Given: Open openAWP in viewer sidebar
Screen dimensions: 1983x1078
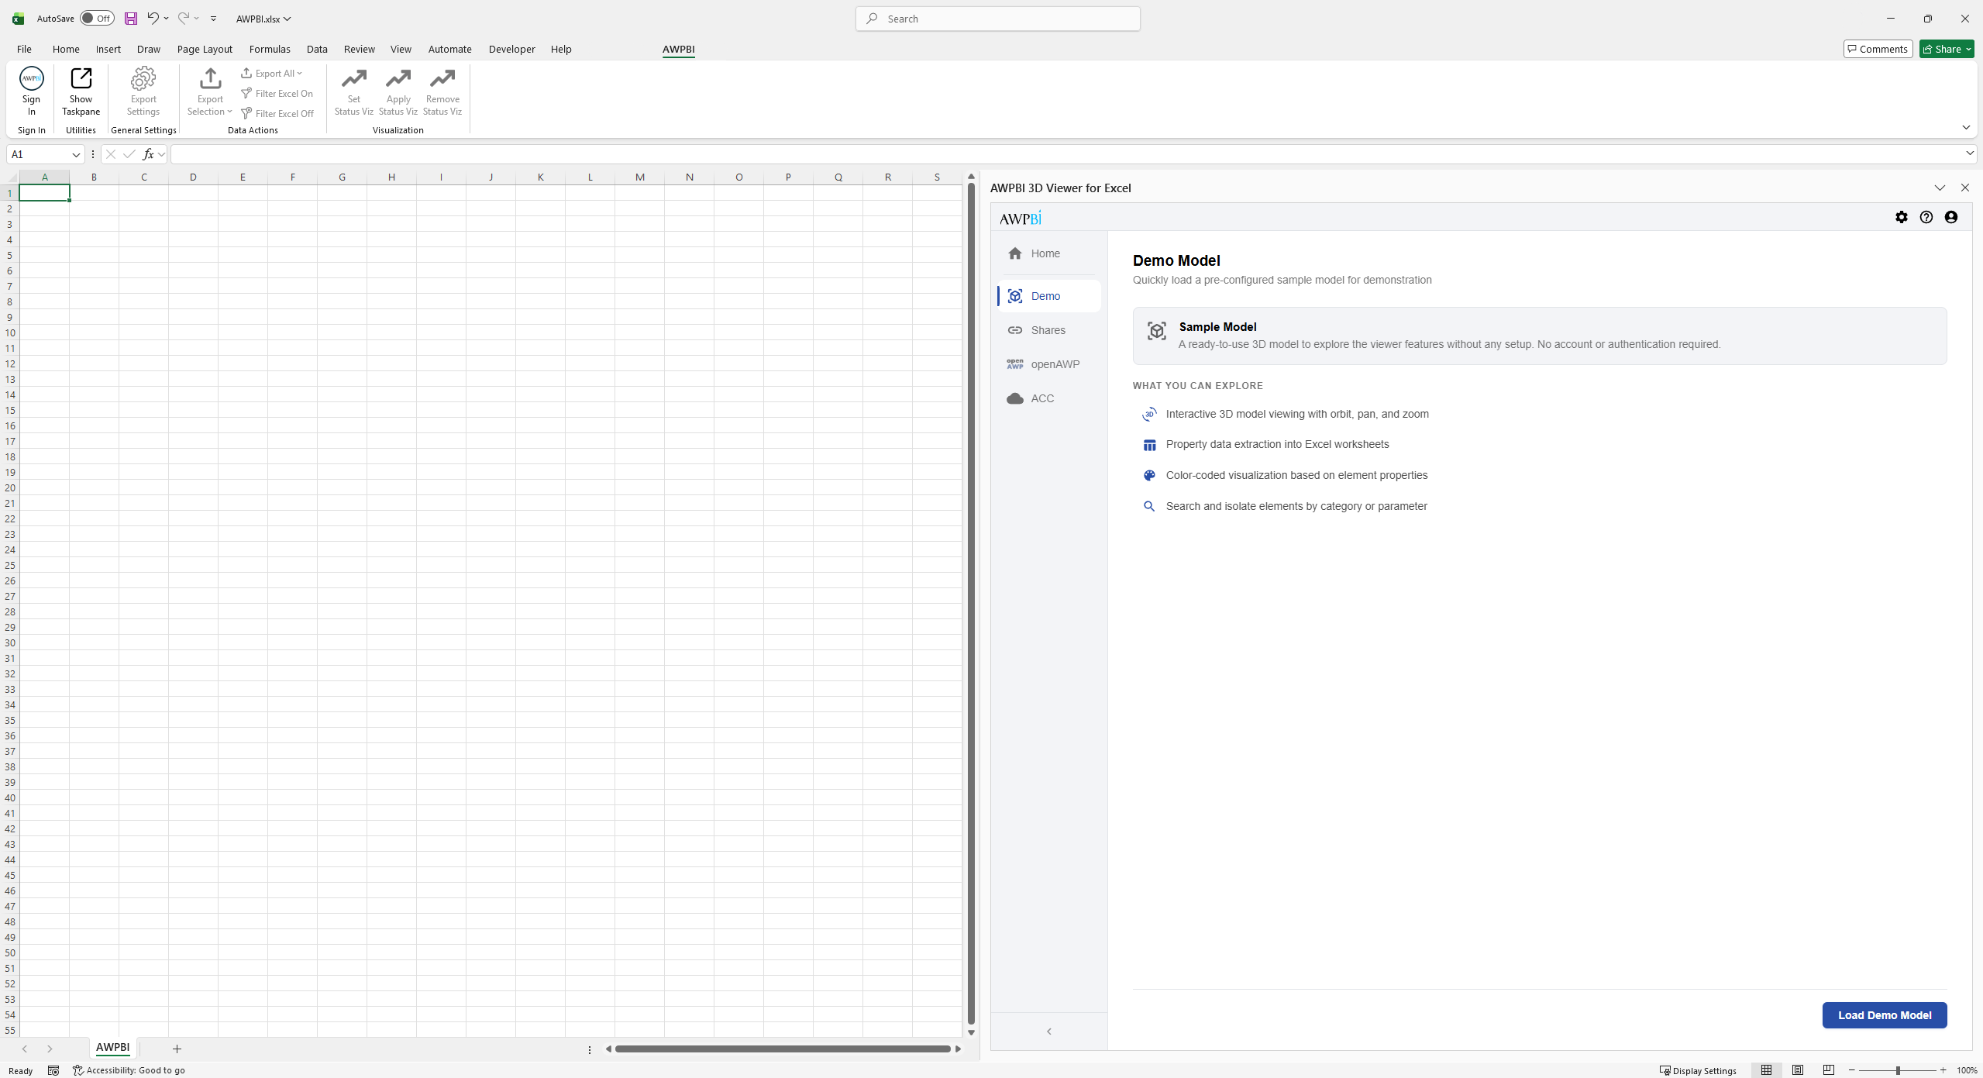Looking at the screenshot, I should pos(1049,364).
